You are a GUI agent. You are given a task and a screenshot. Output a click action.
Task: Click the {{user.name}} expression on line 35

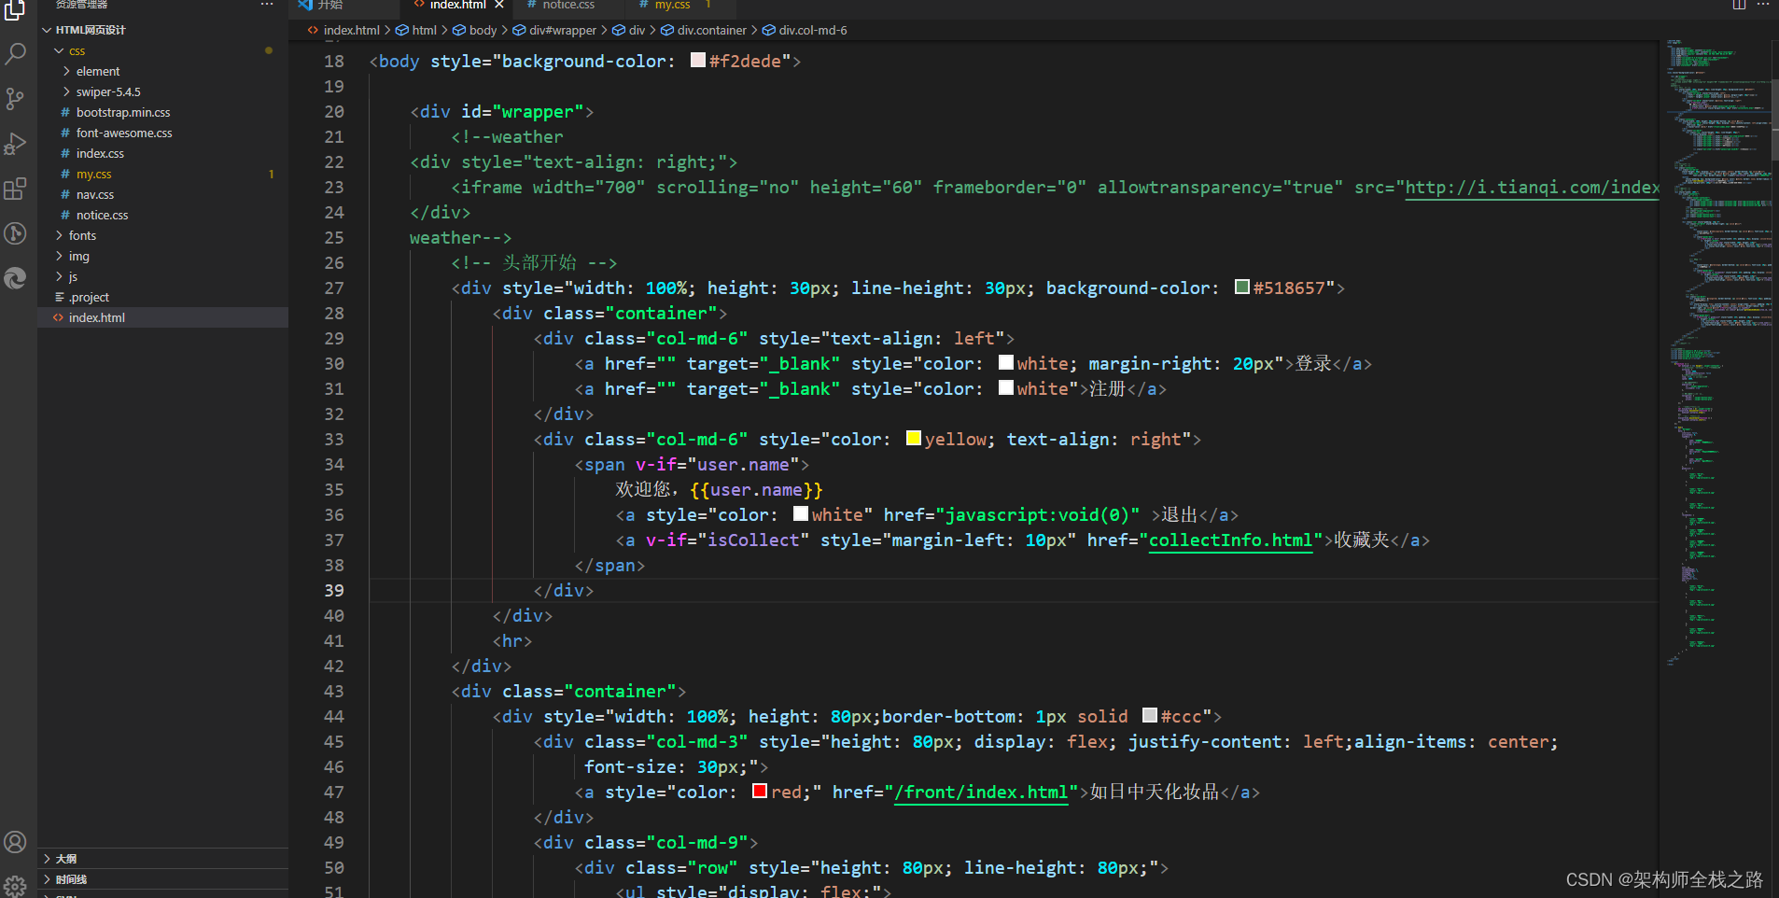(x=756, y=490)
